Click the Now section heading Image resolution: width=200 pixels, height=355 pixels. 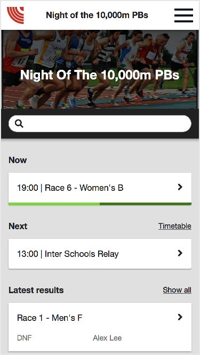[18, 160]
